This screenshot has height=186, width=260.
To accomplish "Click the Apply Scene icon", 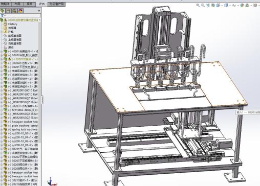I will [x=247, y=5].
